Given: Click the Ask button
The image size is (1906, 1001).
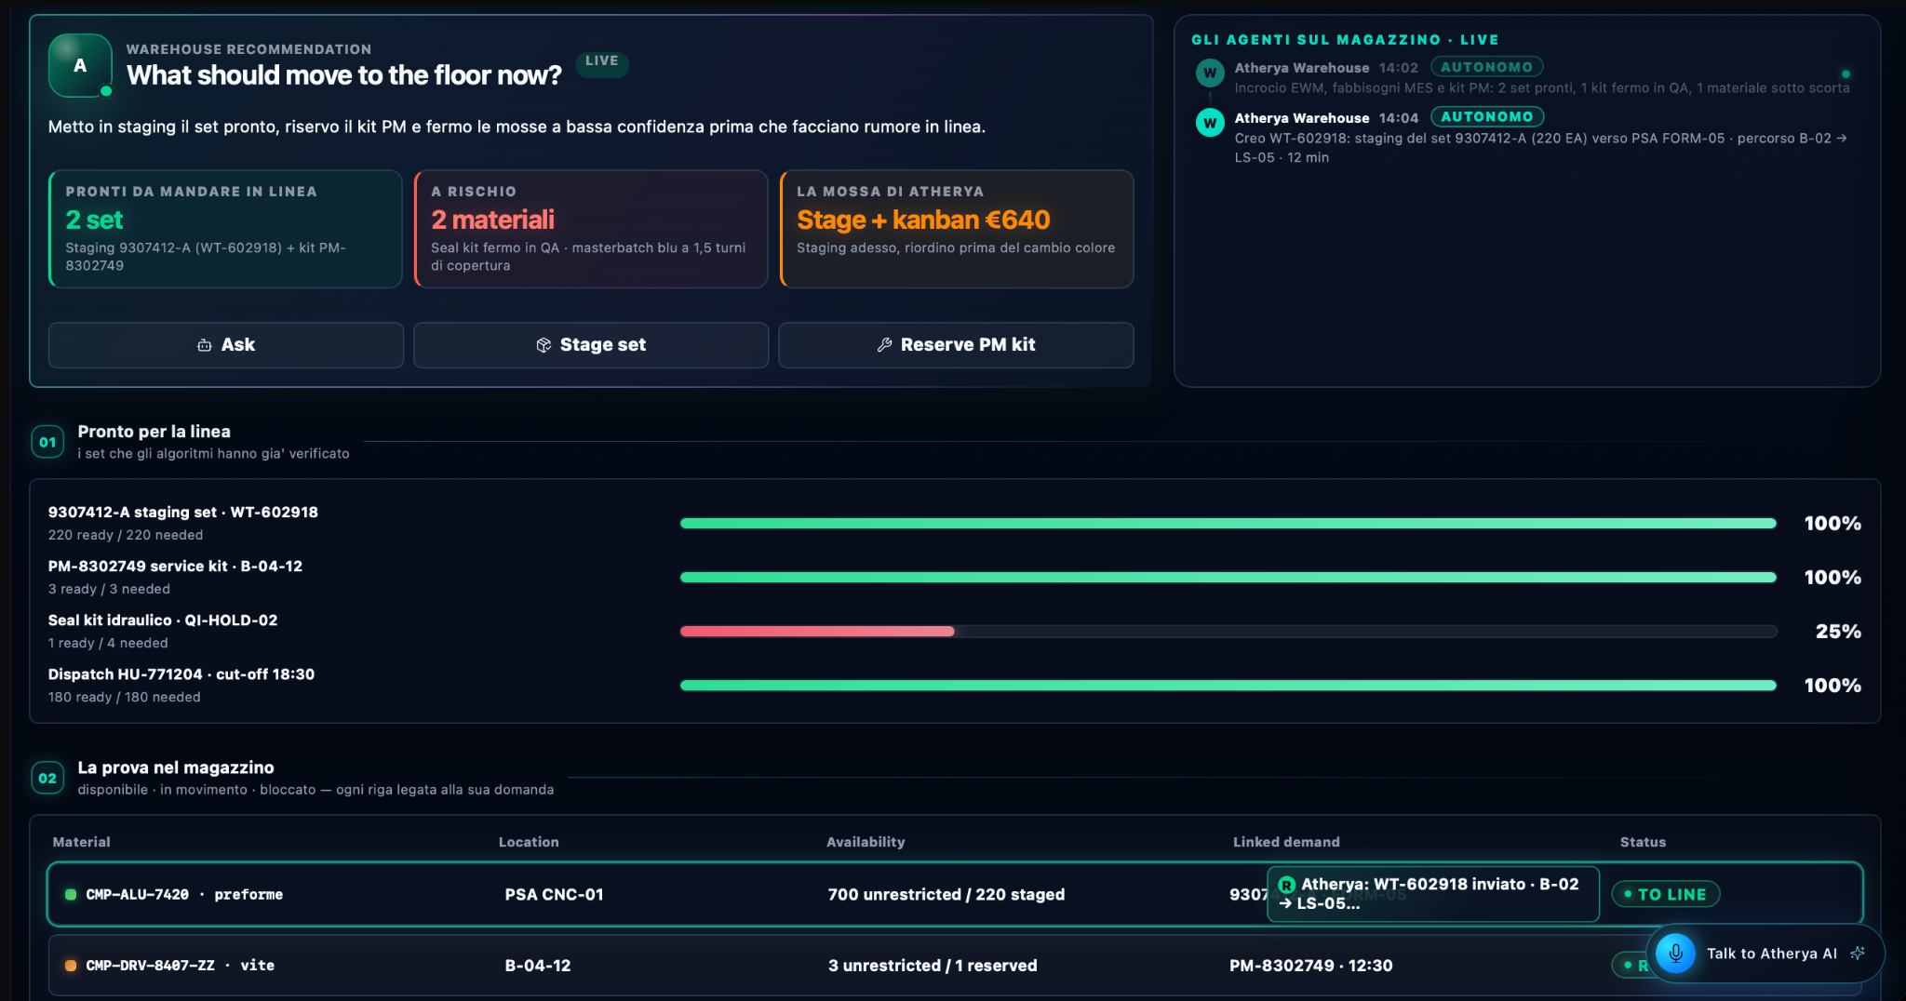Looking at the screenshot, I should coord(226,345).
